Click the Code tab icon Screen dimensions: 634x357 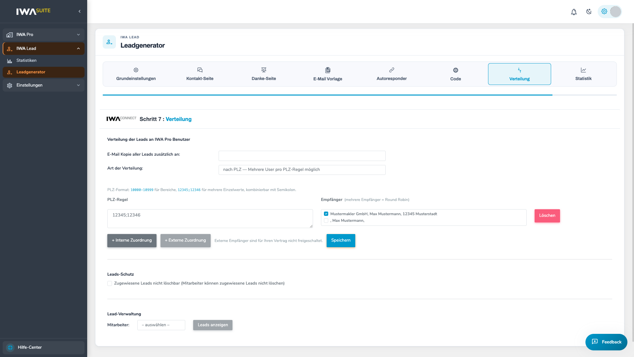point(456,70)
